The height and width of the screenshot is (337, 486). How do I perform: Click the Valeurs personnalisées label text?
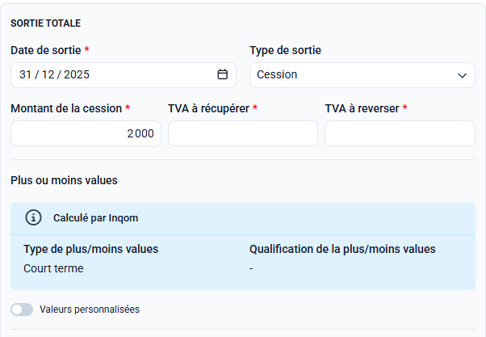click(x=89, y=310)
